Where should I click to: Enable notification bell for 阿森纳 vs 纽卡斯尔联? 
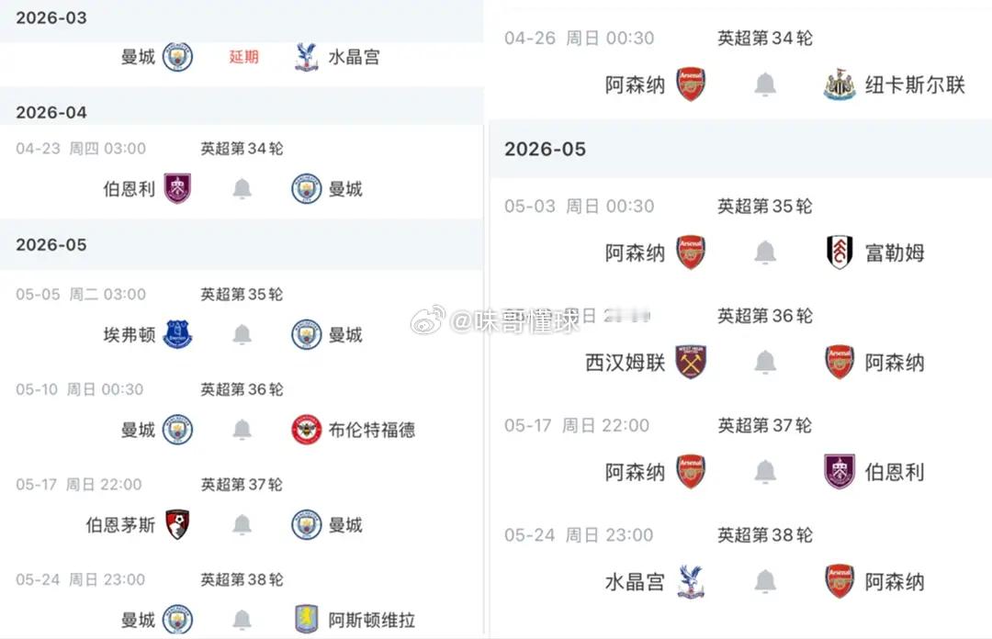(x=765, y=84)
